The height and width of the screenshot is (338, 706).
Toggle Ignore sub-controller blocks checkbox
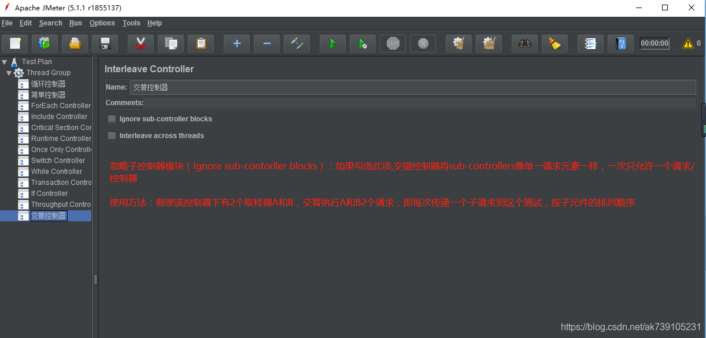click(x=112, y=119)
